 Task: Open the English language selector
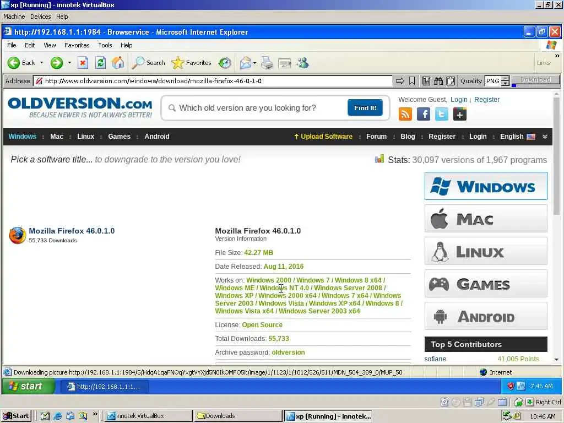click(518, 137)
